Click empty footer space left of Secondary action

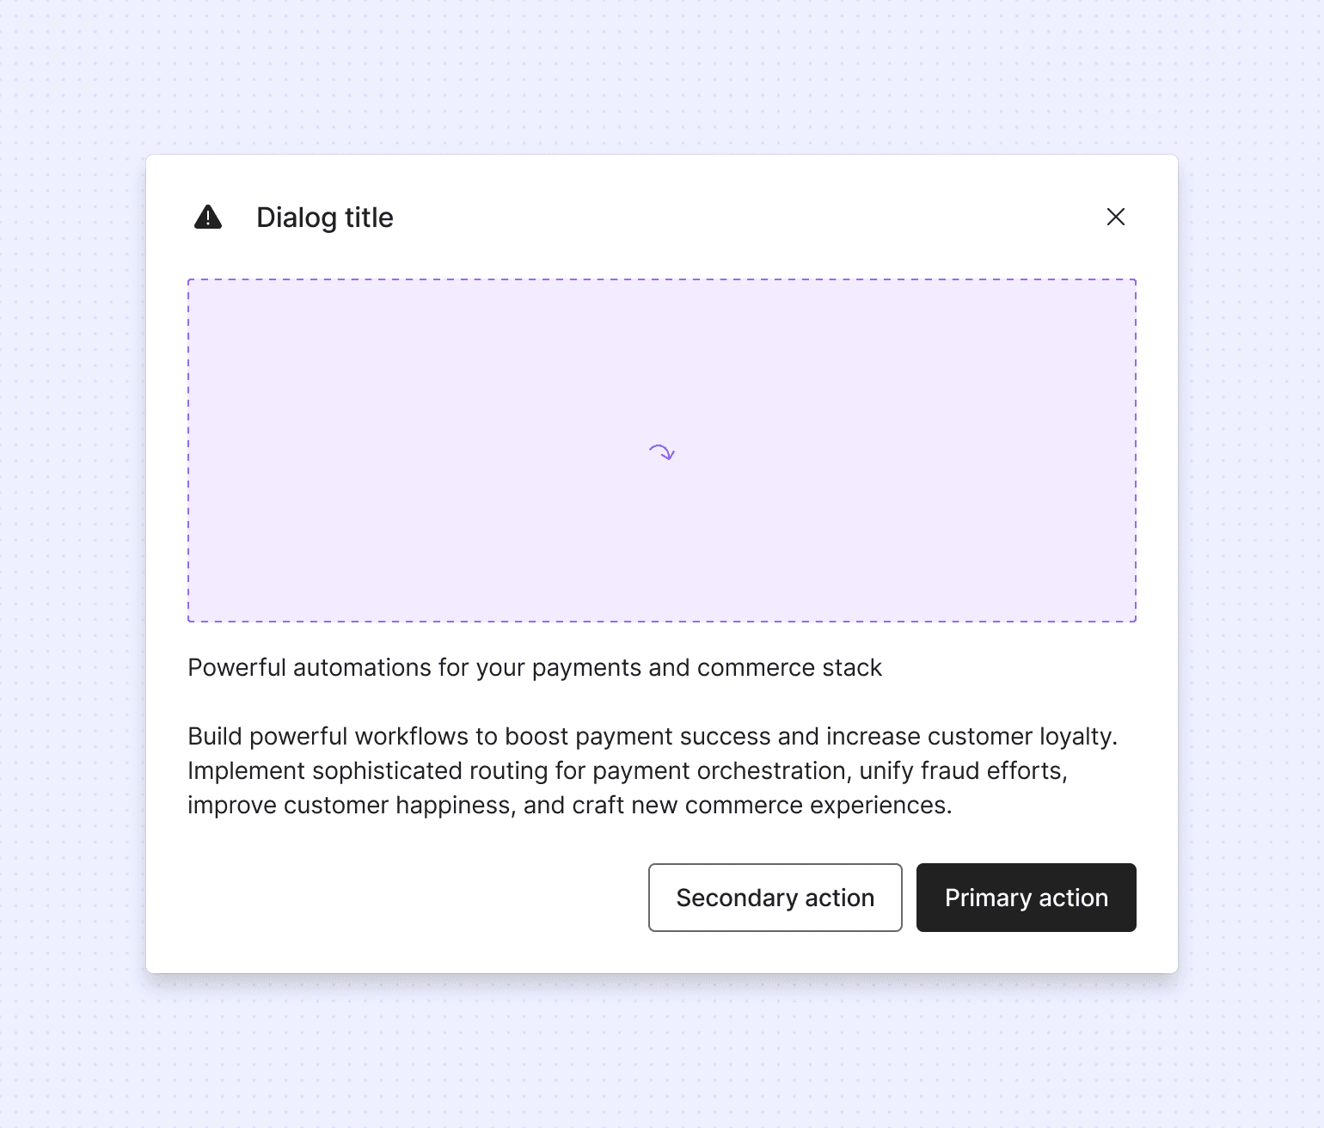pos(413,898)
